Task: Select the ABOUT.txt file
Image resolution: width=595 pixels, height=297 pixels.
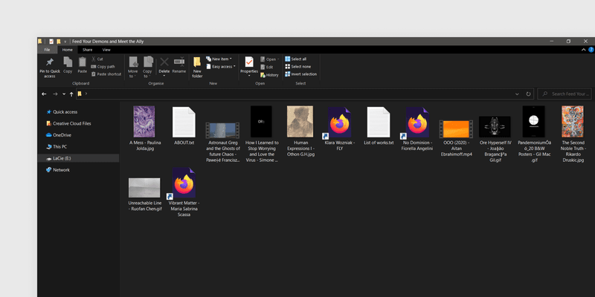Action: [x=183, y=126]
